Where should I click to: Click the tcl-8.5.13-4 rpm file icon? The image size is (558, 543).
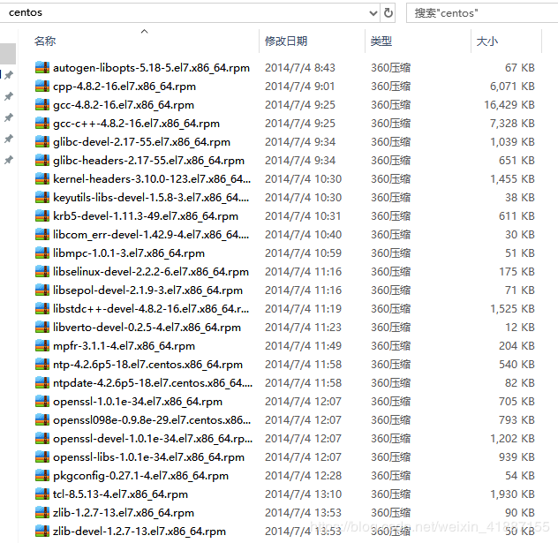click(42, 494)
